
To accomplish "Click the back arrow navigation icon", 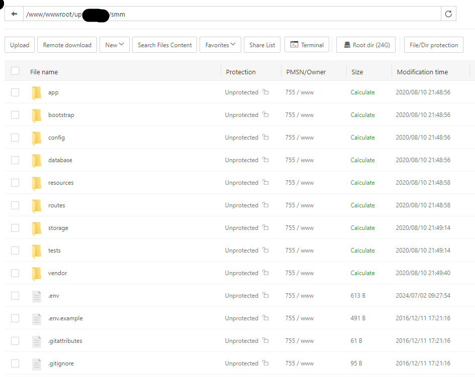I will tap(14, 14).
